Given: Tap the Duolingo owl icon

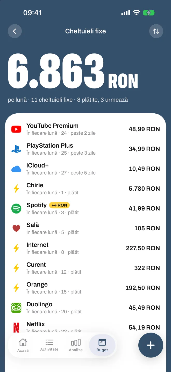Looking at the screenshot, I should coord(16,308).
